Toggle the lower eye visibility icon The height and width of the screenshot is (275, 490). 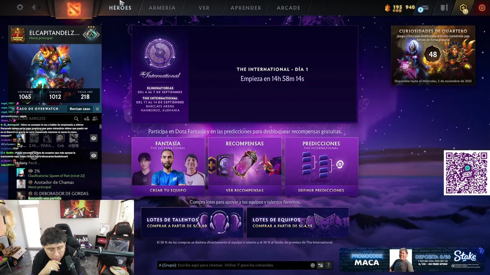(93, 155)
